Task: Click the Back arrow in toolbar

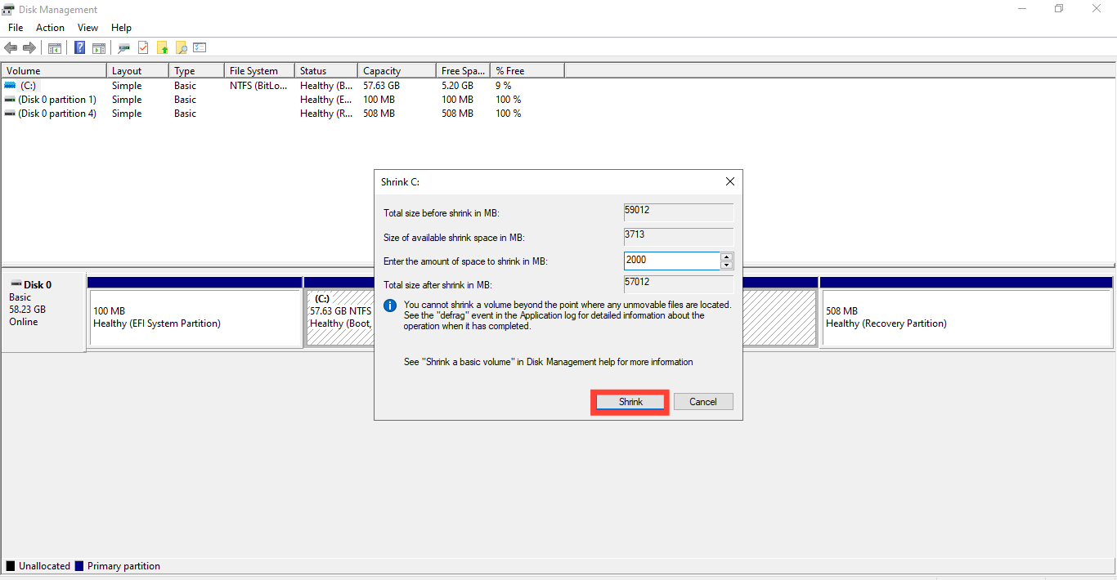Action: point(11,48)
